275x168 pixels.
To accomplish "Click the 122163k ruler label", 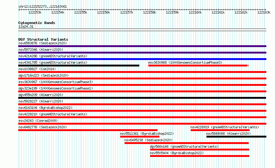I will tap(264, 12).
